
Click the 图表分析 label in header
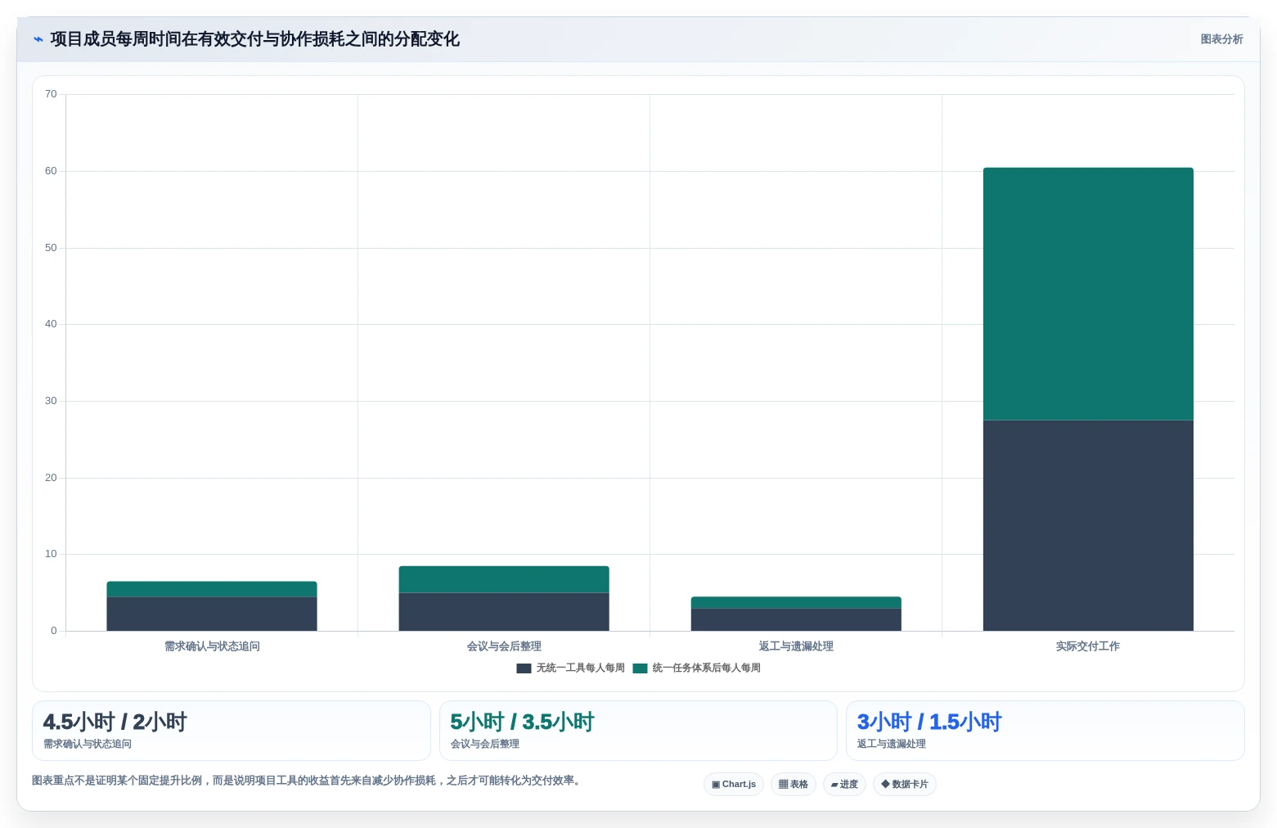pyautogui.click(x=1221, y=39)
